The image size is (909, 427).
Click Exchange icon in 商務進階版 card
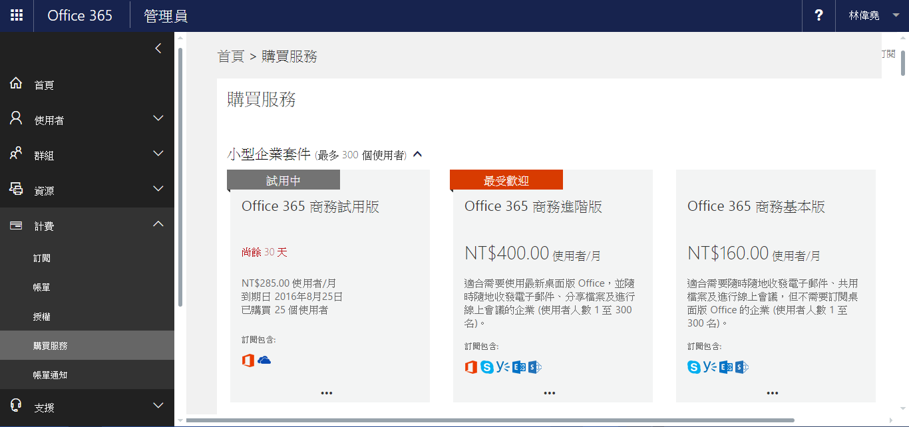coord(520,367)
